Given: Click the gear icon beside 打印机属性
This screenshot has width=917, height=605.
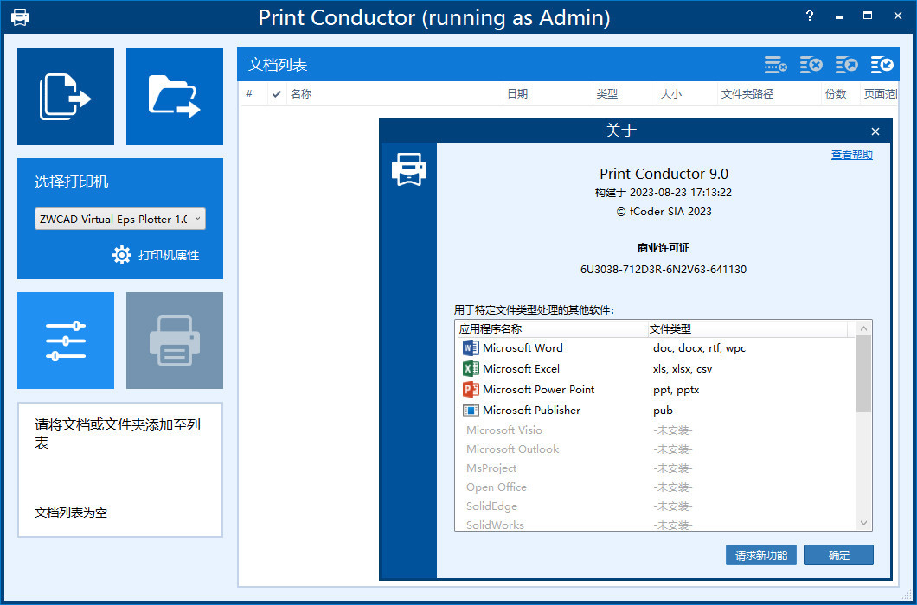Looking at the screenshot, I should [x=122, y=255].
